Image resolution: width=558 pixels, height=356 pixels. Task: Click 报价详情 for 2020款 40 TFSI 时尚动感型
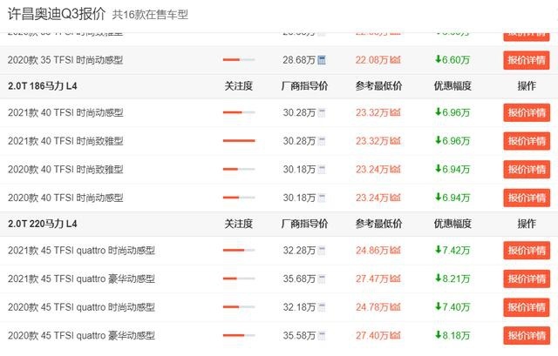527,198
